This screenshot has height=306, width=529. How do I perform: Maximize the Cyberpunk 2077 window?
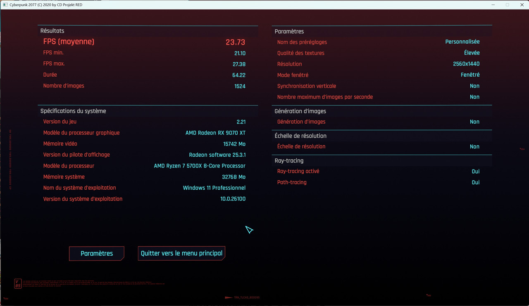click(x=508, y=5)
